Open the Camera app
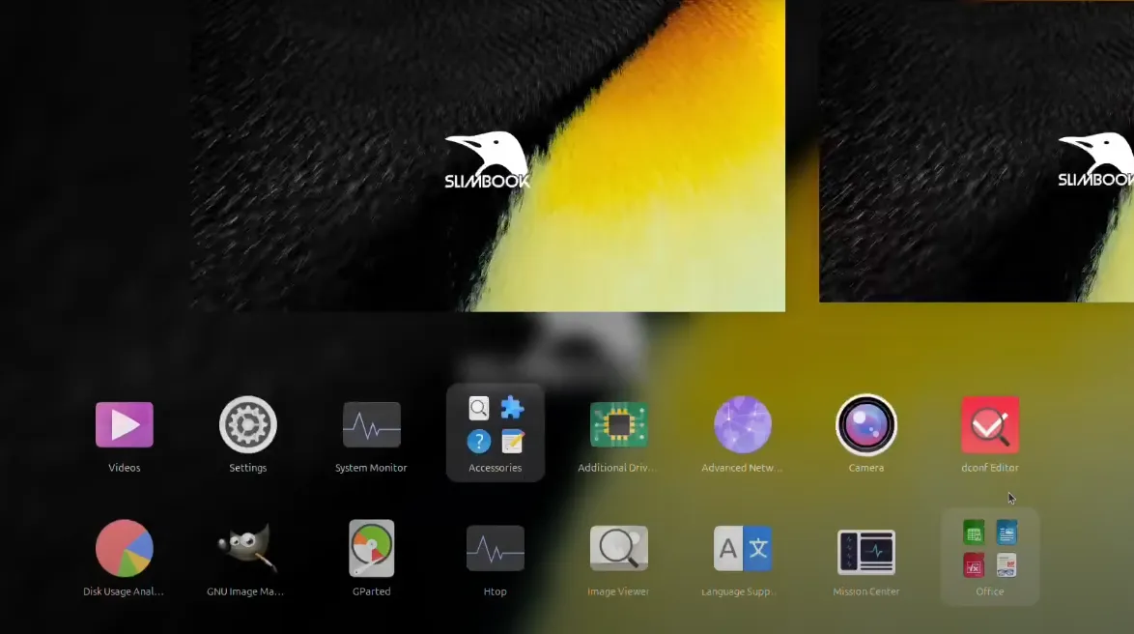 (865, 423)
